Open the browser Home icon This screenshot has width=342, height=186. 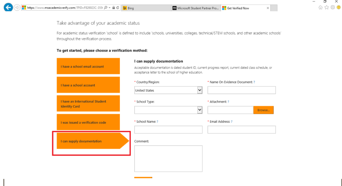(321, 8)
